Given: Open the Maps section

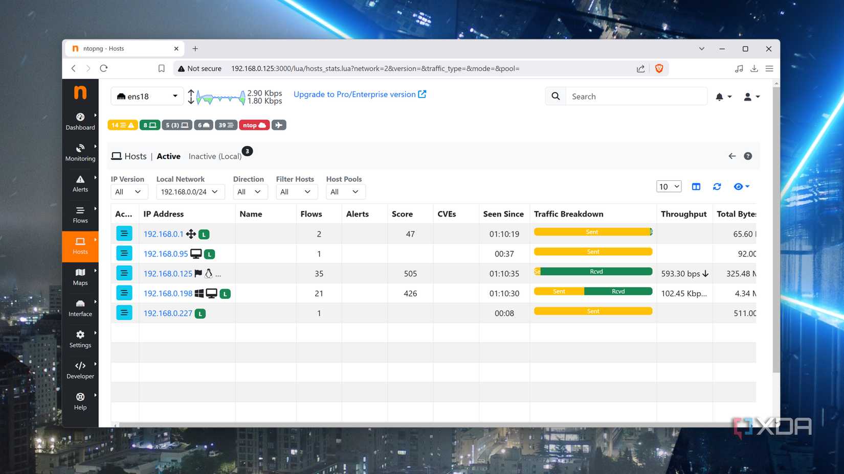Looking at the screenshot, I should click(80, 277).
